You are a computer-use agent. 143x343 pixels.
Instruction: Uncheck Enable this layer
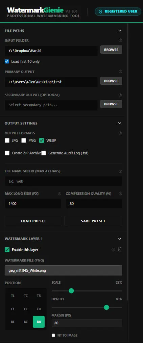(7, 250)
